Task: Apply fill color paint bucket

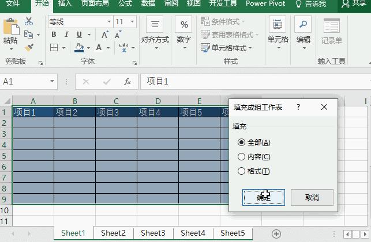Action: pyautogui.click(x=79, y=48)
